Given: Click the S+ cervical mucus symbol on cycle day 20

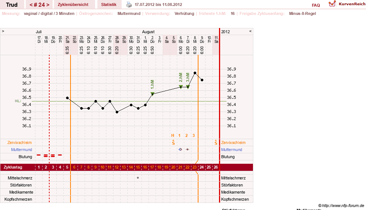Looking at the screenshot, I should click(x=173, y=142).
